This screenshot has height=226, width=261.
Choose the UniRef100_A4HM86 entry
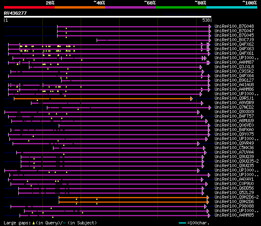(x=234, y=90)
